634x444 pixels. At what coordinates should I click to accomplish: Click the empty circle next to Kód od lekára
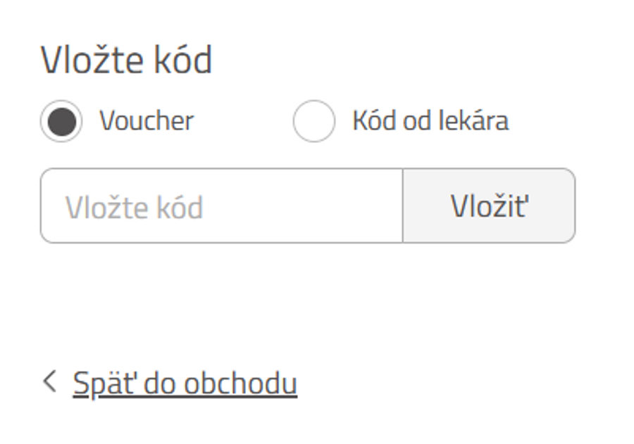tap(313, 120)
